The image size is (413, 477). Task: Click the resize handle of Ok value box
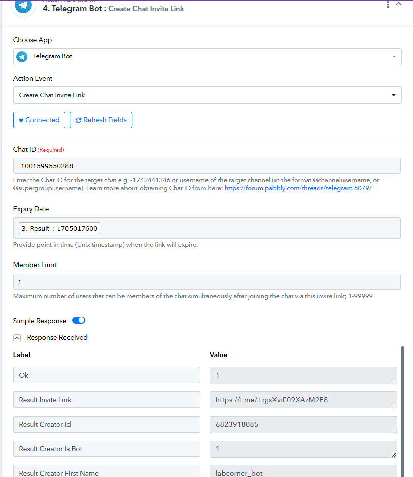click(394, 381)
